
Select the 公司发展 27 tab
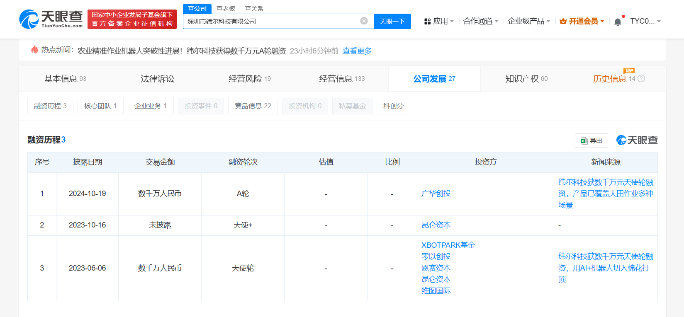pos(434,79)
